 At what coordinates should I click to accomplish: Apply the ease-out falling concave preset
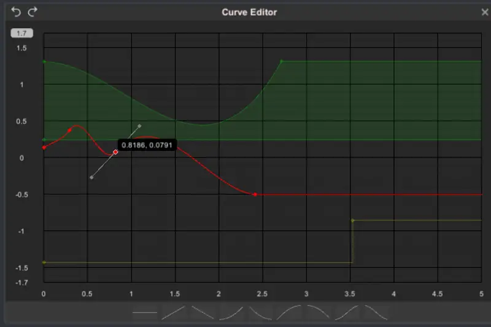click(x=260, y=312)
